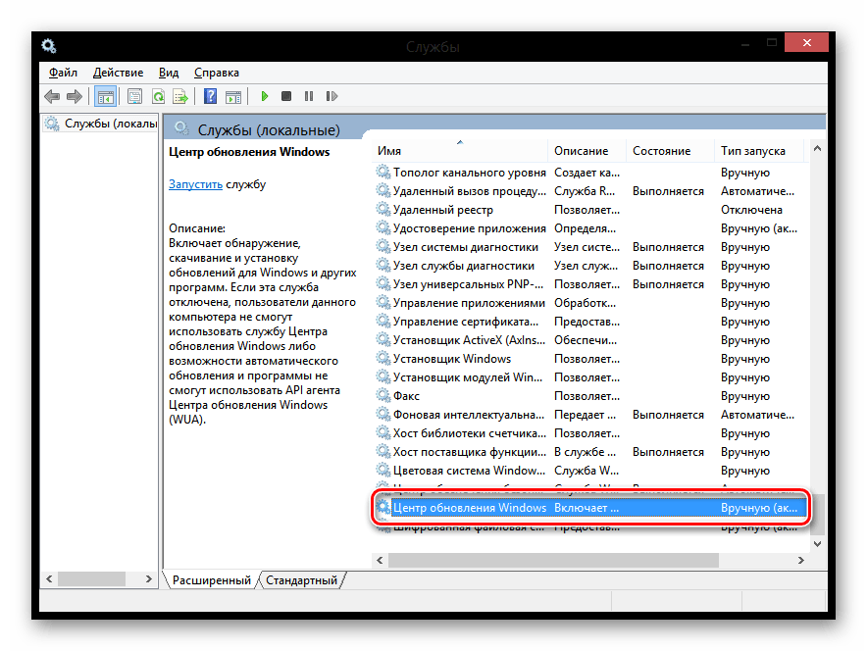Click the Back arrow in toolbar
Screen dimensions: 867x651
point(51,96)
